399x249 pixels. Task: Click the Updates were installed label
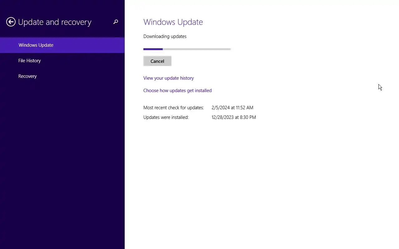point(166,117)
